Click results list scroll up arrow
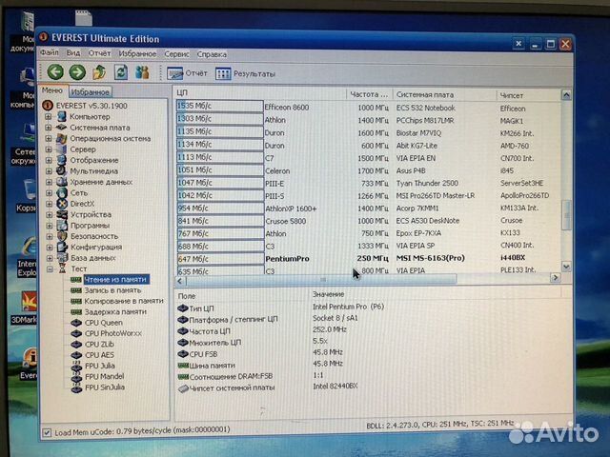 click(566, 95)
